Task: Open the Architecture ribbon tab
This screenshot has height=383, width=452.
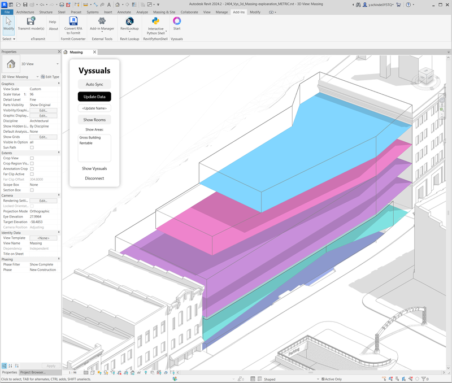Action: [x=25, y=12]
